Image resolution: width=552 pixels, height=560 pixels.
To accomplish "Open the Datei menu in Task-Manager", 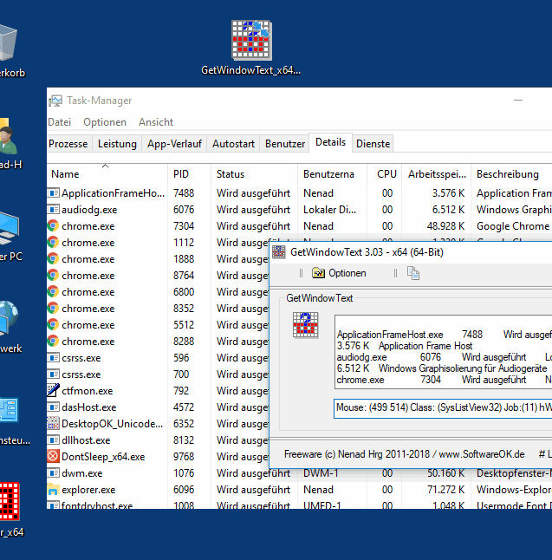I will pos(60,122).
